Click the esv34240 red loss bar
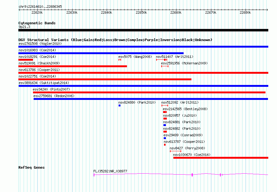Viewport: 277px width, 192px height. pos(149,92)
